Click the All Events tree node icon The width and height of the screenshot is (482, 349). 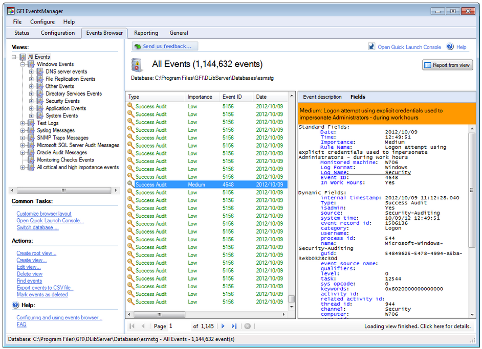point(23,57)
